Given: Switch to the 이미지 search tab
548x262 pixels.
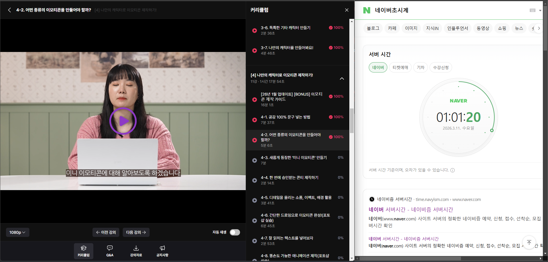Looking at the screenshot, I should tap(411, 28).
